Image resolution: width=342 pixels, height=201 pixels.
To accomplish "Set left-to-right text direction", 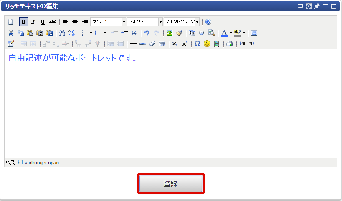I will [242, 43].
